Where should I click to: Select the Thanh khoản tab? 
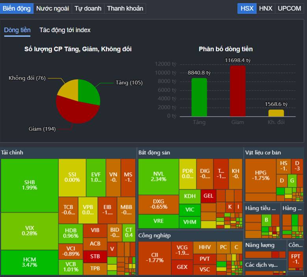(125, 8)
